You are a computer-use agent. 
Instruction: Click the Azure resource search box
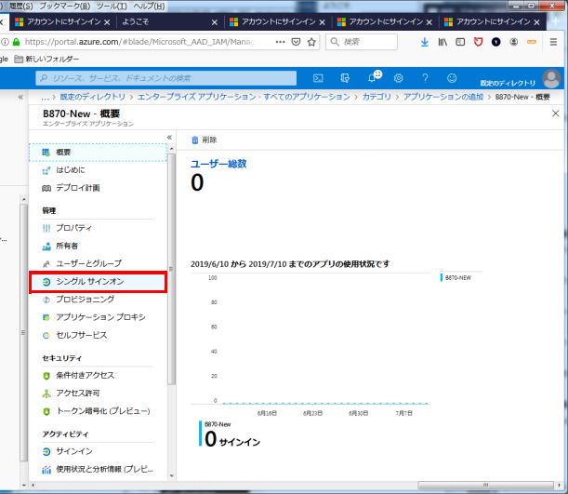click(165, 78)
